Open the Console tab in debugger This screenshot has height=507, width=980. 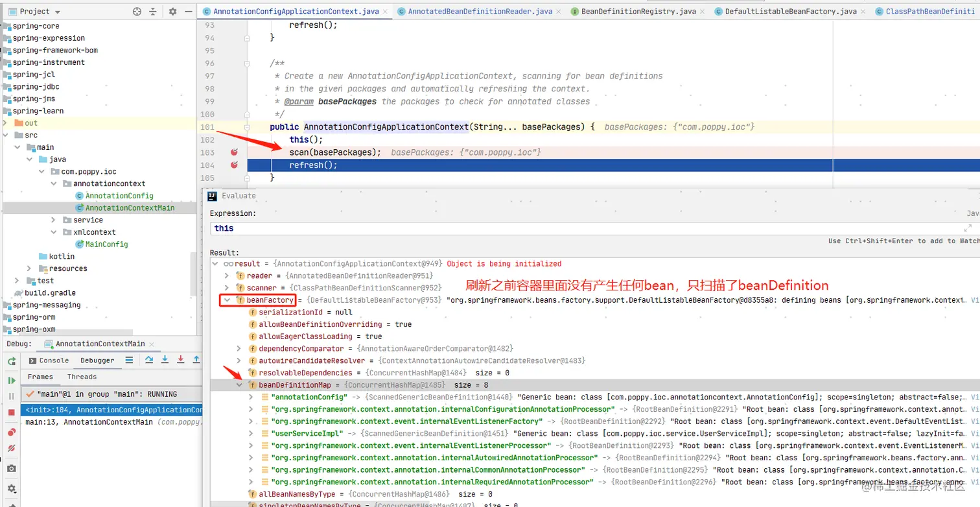tap(49, 360)
